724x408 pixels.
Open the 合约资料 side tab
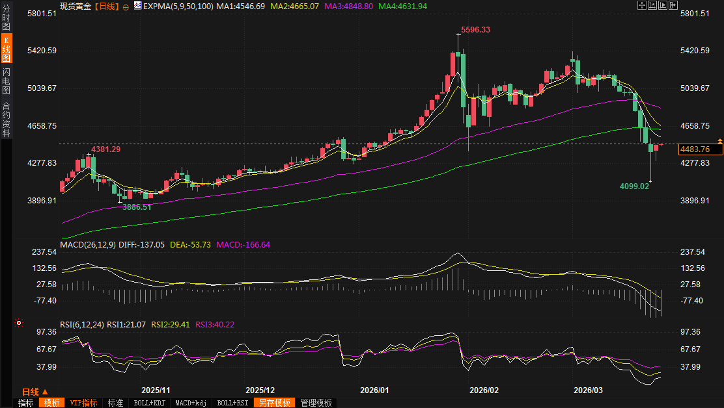(x=6, y=120)
